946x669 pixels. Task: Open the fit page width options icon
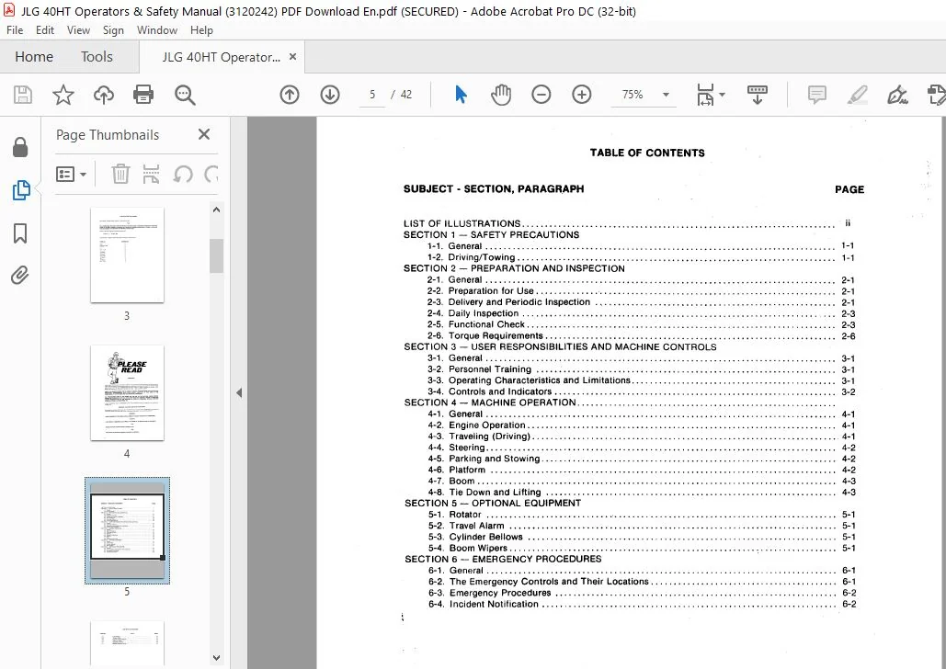point(711,95)
